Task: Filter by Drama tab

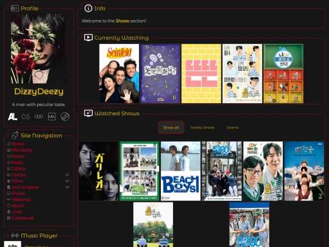Action: pyautogui.click(x=233, y=127)
